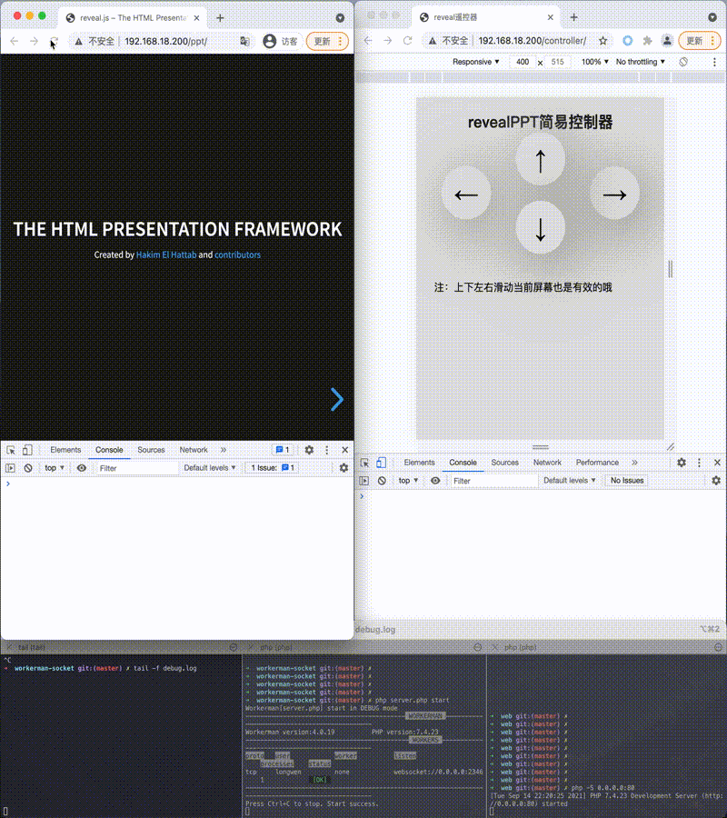Select inspect element tool in right DevTools
Image resolution: width=727 pixels, height=818 pixels.
[x=364, y=463]
